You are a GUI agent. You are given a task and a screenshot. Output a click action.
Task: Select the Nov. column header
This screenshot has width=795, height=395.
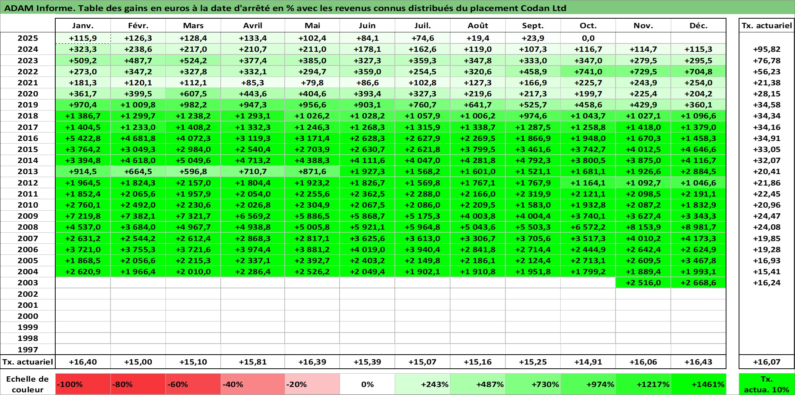click(x=643, y=26)
